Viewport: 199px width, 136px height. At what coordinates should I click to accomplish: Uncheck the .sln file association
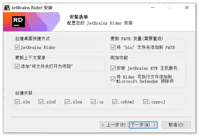17,102
